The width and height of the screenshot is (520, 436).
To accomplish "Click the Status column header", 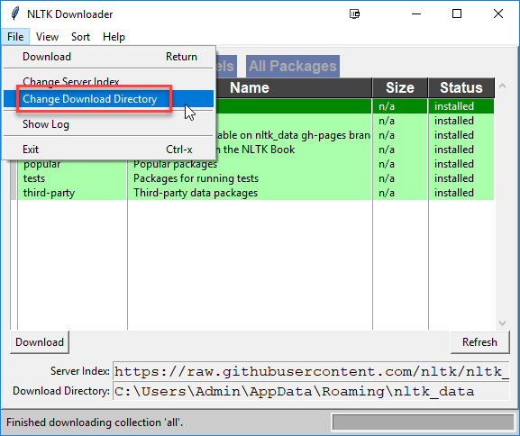I will click(461, 88).
